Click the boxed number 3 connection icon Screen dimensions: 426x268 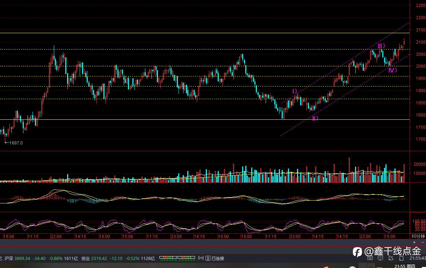pyautogui.click(x=208, y=259)
